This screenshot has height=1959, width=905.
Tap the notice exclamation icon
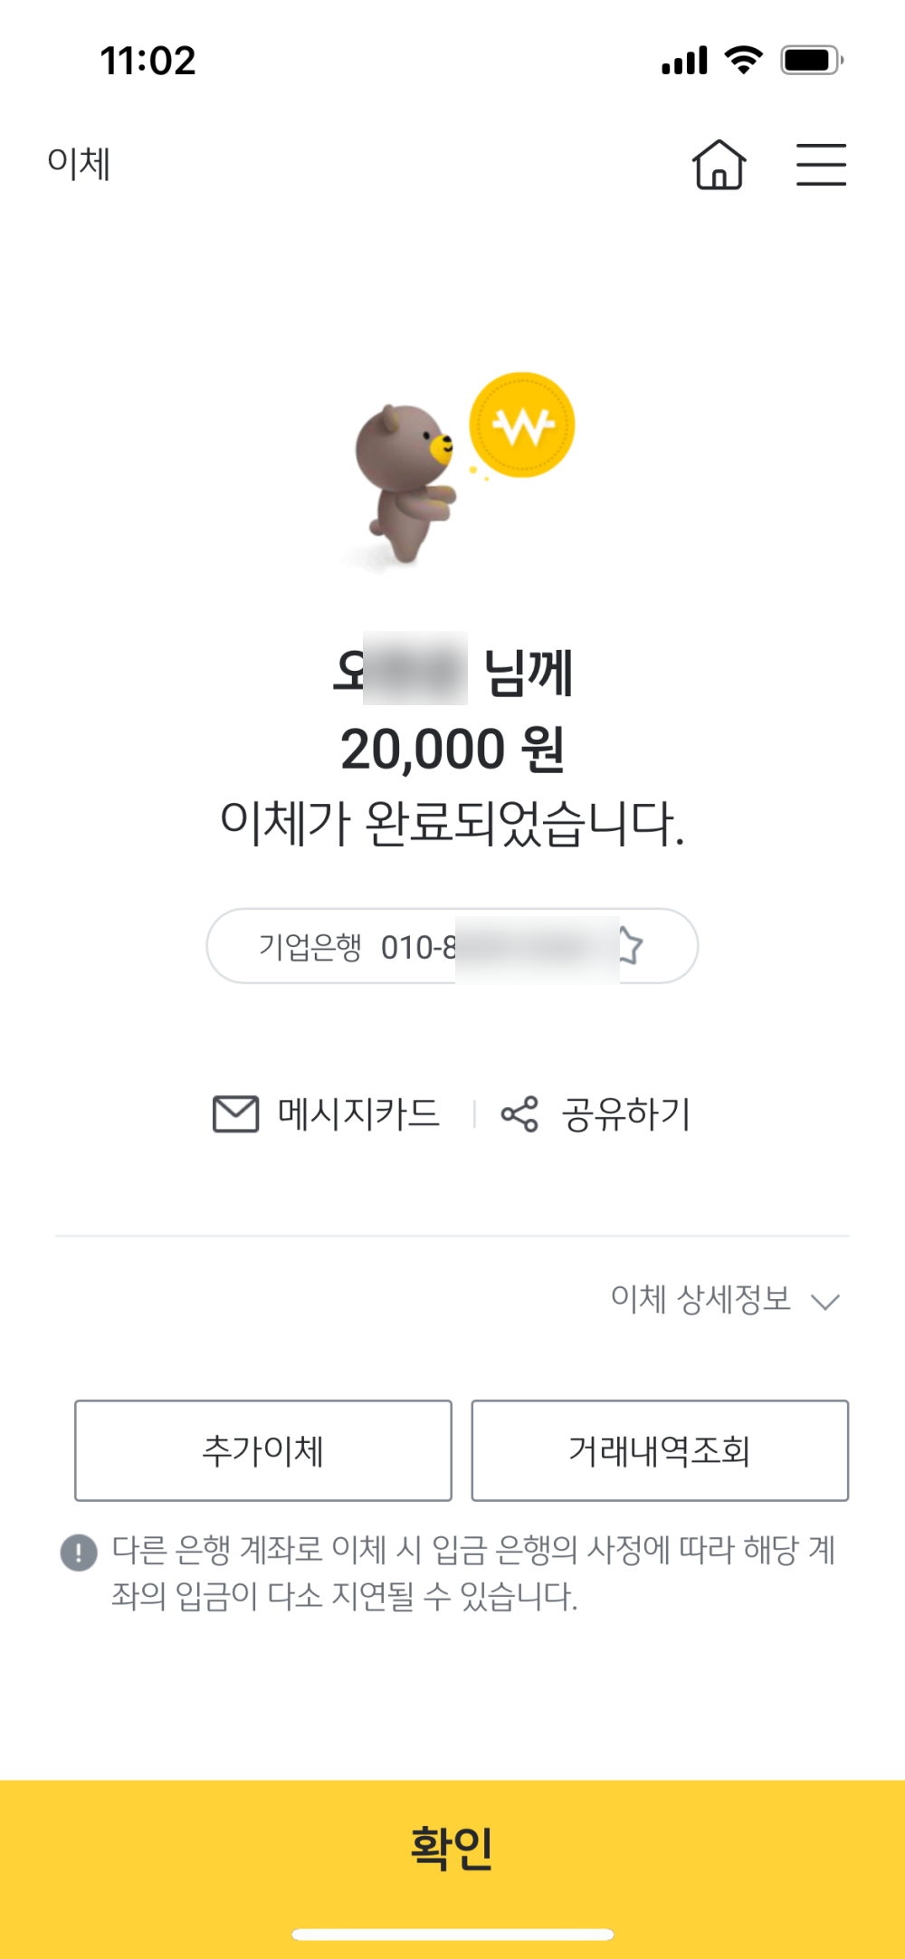pyautogui.click(x=79, y=1553)
